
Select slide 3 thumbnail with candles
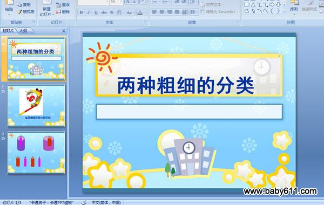(x=36, y=153)
